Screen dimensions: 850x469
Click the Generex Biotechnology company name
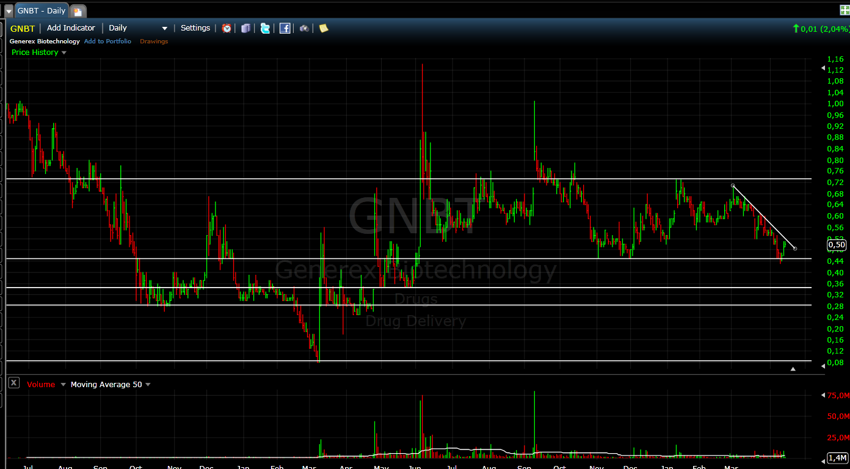[45, 42]
